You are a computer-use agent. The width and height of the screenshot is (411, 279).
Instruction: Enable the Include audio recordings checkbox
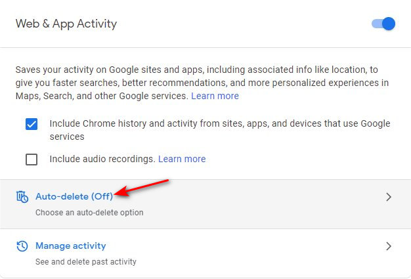(32, 159)
